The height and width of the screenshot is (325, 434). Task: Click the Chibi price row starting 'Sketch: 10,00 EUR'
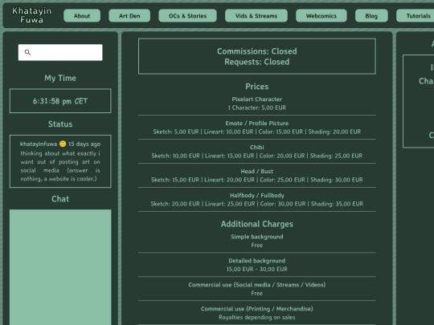(x=257, y=156)
